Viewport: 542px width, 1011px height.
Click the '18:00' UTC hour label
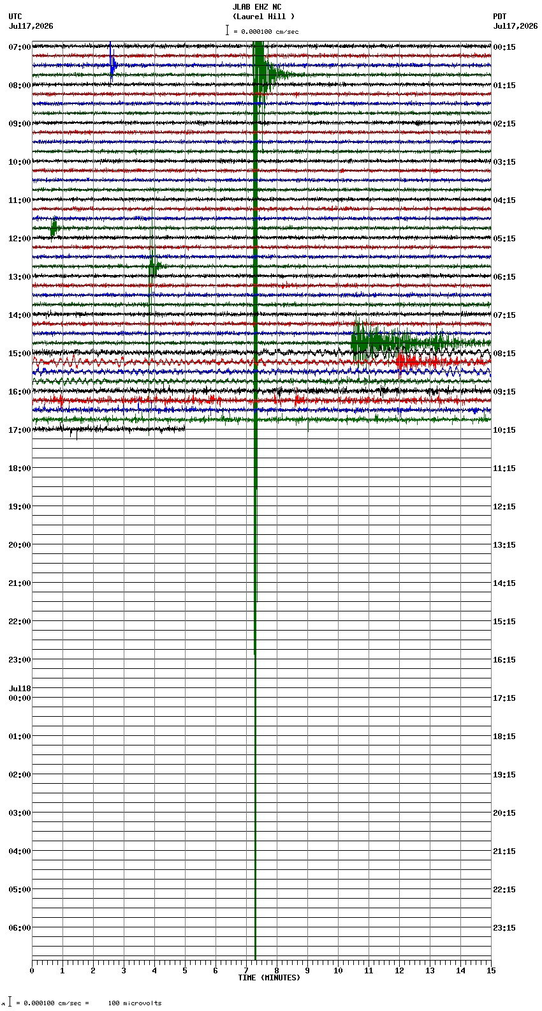pos(20,468)
